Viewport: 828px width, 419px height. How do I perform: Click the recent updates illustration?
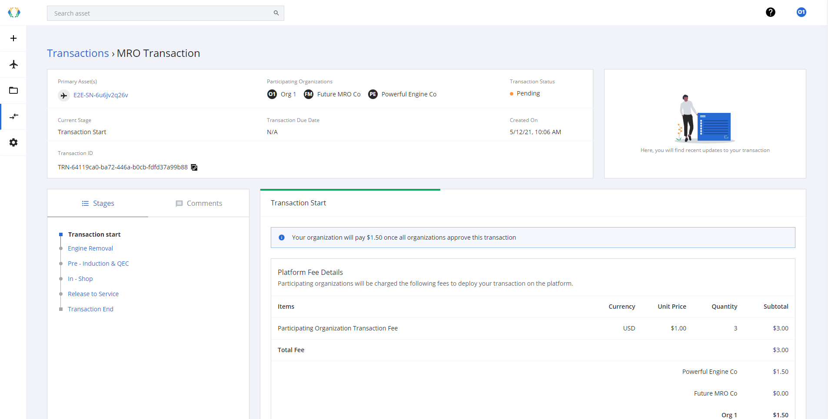705,119
